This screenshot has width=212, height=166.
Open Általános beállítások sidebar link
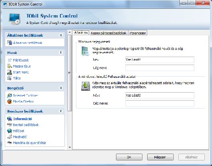28,43
